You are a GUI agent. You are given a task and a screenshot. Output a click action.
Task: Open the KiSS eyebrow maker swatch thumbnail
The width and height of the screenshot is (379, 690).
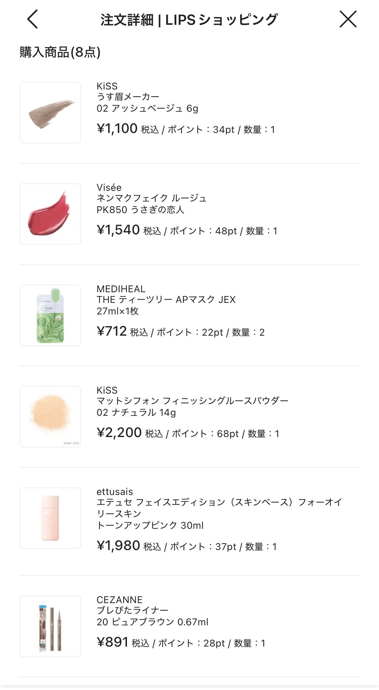click(50, 113)
